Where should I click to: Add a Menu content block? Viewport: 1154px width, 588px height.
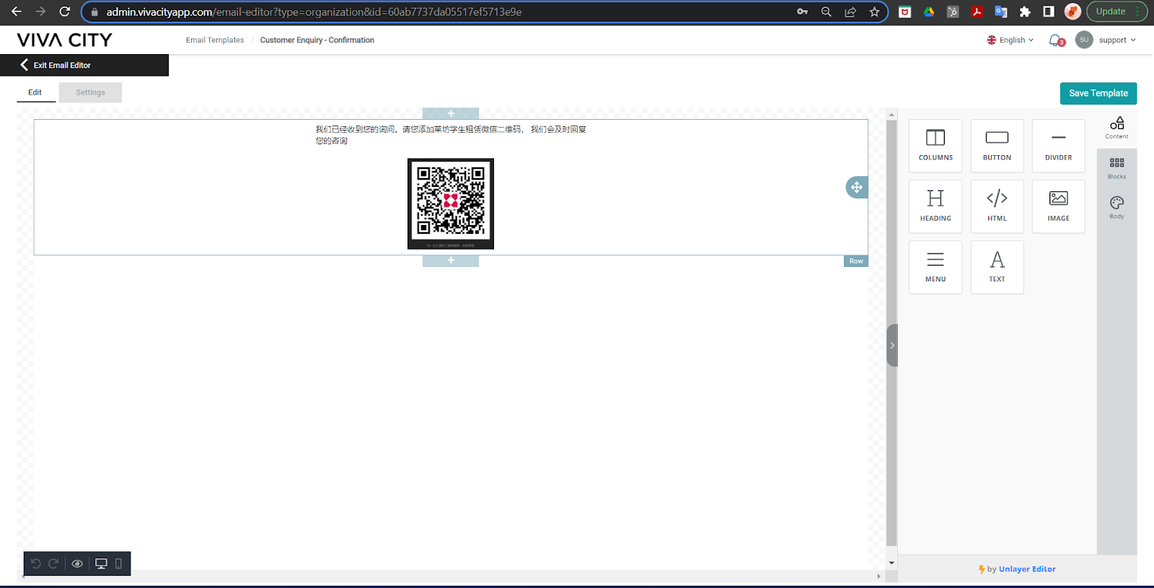(x=935, y=267)
